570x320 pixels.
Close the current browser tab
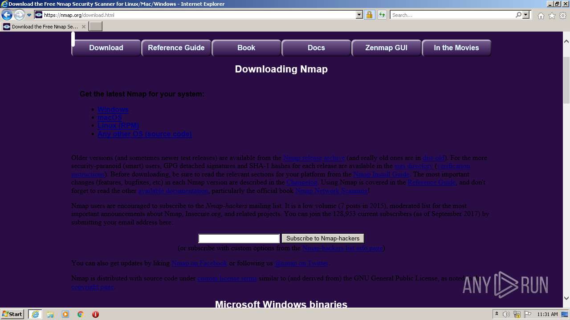pos(83,27)
